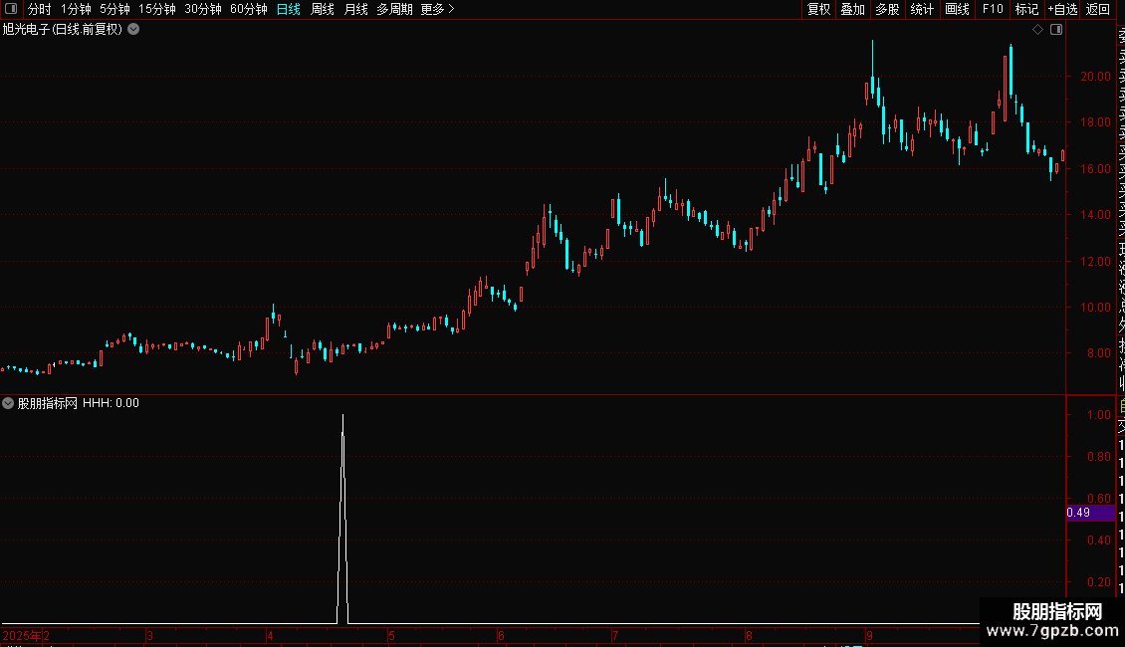Click the HHH: 0.00 indicator readout
This screenshot has width=1125, height=647.
click(x=111, y=403)
